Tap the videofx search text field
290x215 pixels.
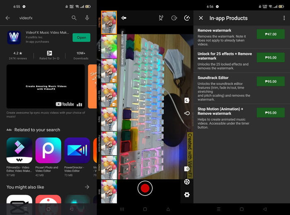pyautogui.click(x=26, y=18)
